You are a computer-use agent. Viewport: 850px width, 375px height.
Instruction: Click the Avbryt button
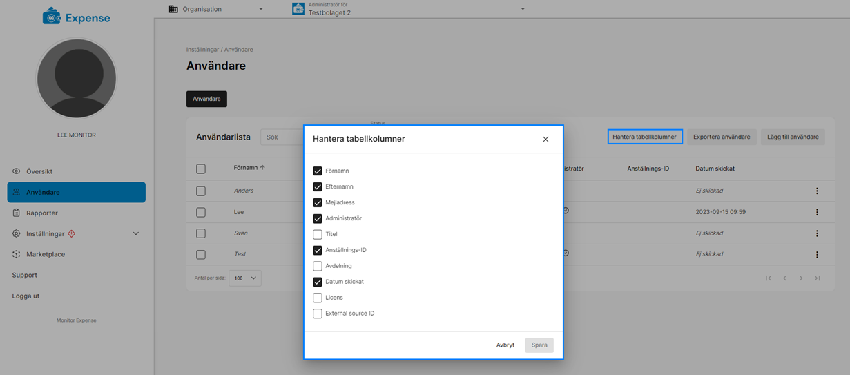point(505,345)
